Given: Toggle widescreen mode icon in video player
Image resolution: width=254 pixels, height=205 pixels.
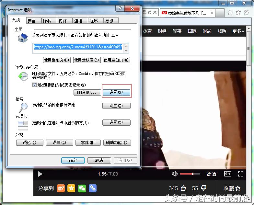Looking at the screenshot, I should click(x=227, y=174).
